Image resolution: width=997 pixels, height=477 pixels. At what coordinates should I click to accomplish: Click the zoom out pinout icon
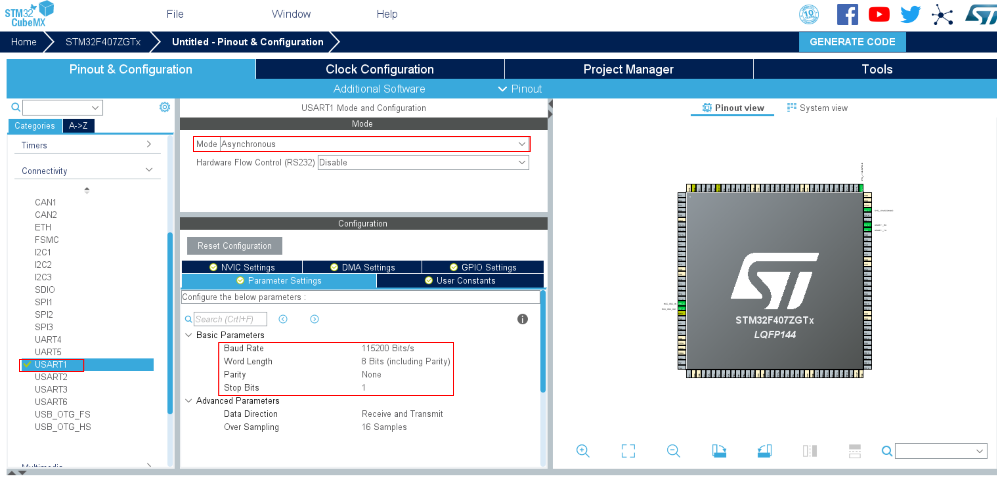point(673,451)
